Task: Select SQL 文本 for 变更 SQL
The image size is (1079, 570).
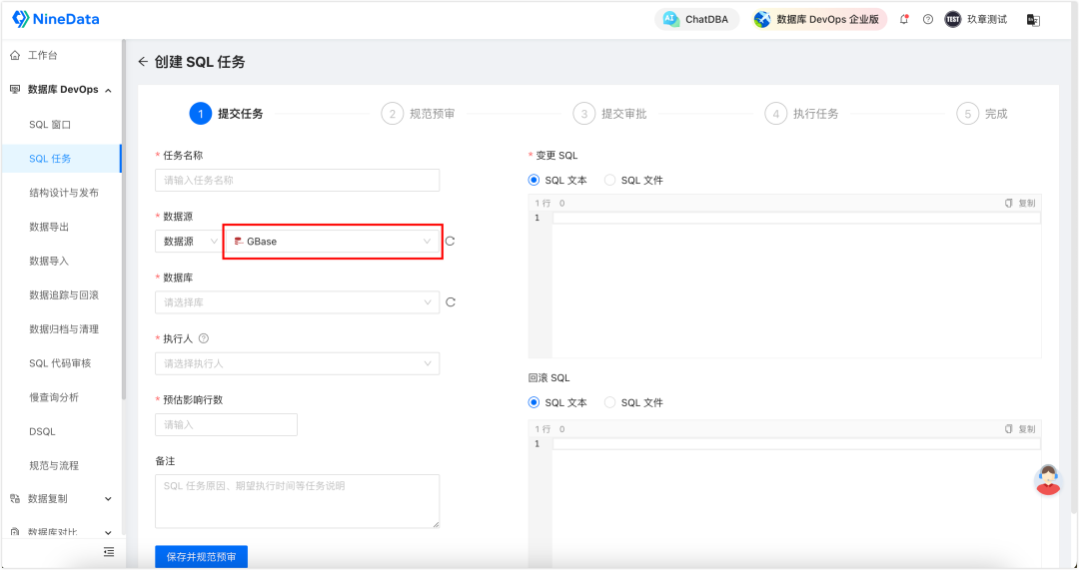Action: (x=557, y=180)
